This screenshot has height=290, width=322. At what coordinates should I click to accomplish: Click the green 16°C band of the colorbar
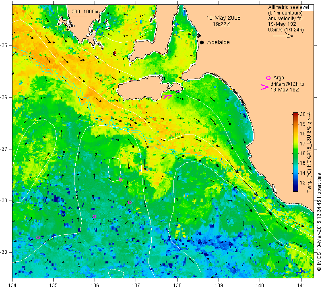point(295,153)
